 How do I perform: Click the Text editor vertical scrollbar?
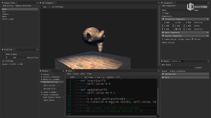pos(158,101)
